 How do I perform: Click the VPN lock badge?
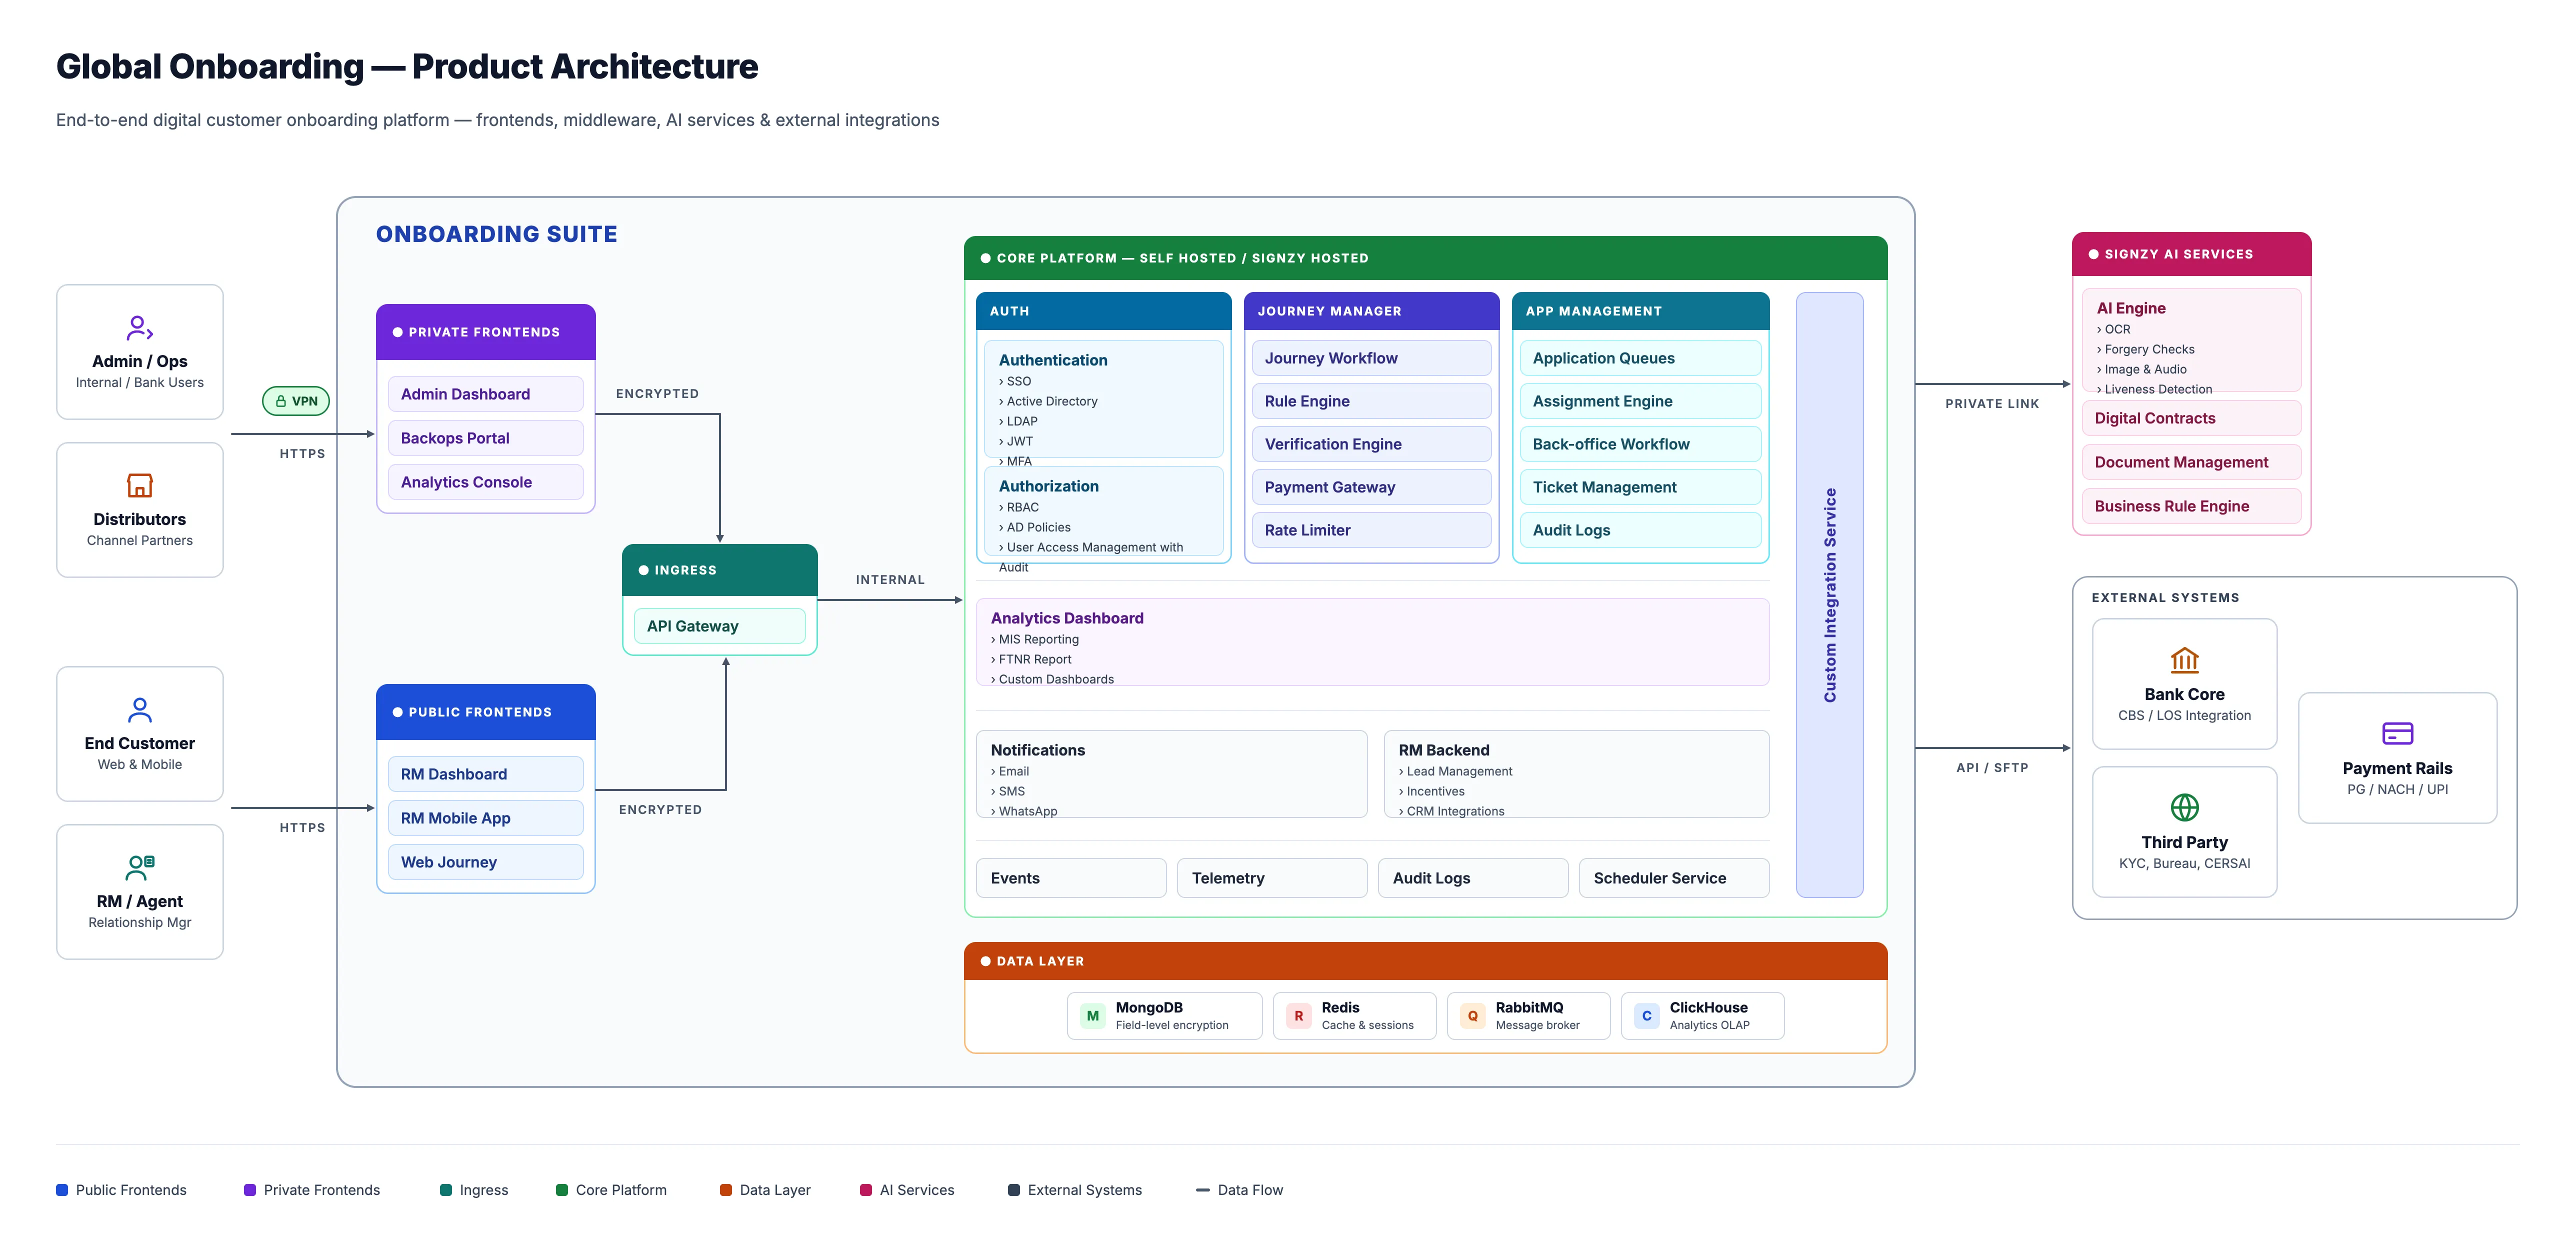[x=296, y=401]
